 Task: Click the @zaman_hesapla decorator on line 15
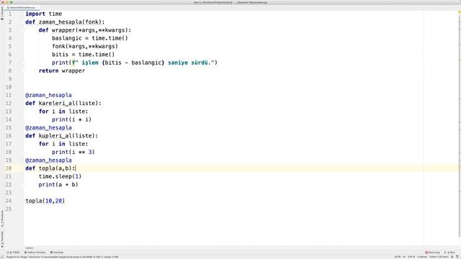pyautogui.click(x=48, y=128)
